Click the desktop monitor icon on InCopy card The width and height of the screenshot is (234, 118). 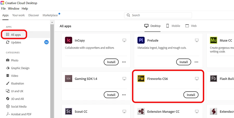click(124, 40)
